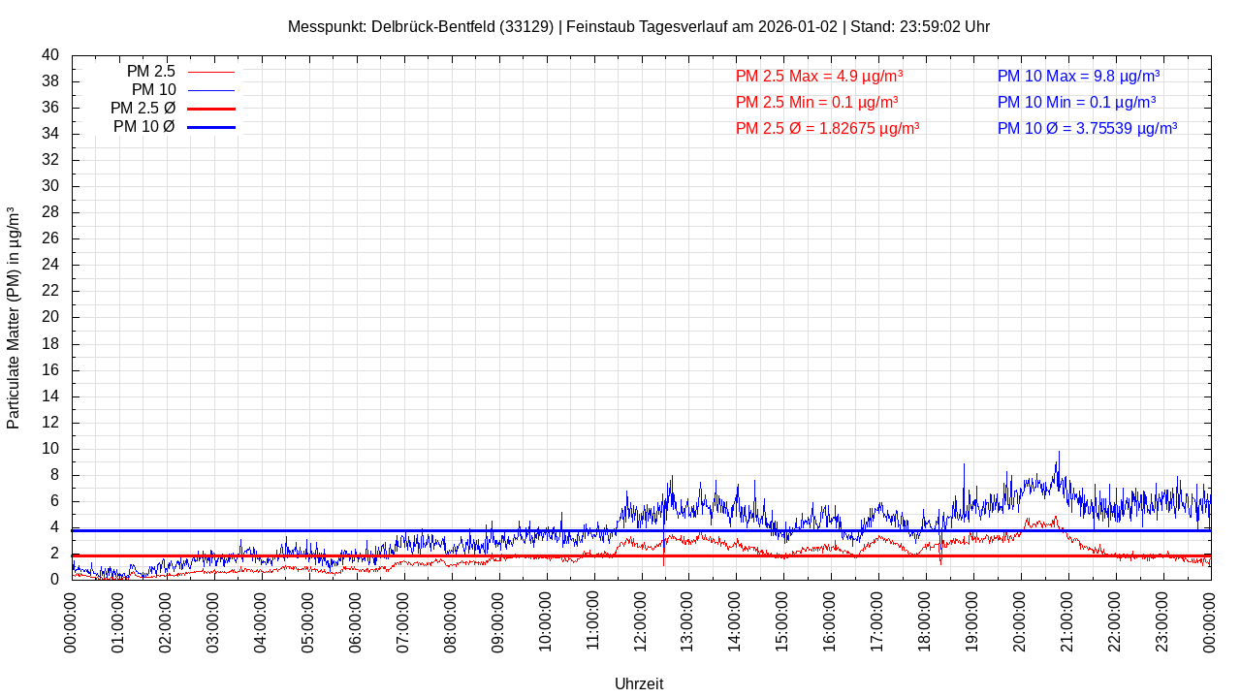Image resolution: width=1241 pixels, height=698 pixels.
Task: Select the PM 2.5 legend label
Action: coord(150,71)
